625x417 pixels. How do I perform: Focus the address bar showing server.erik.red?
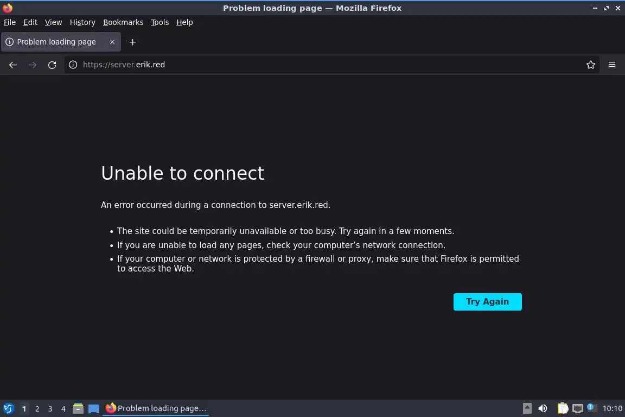coord(331,65)
